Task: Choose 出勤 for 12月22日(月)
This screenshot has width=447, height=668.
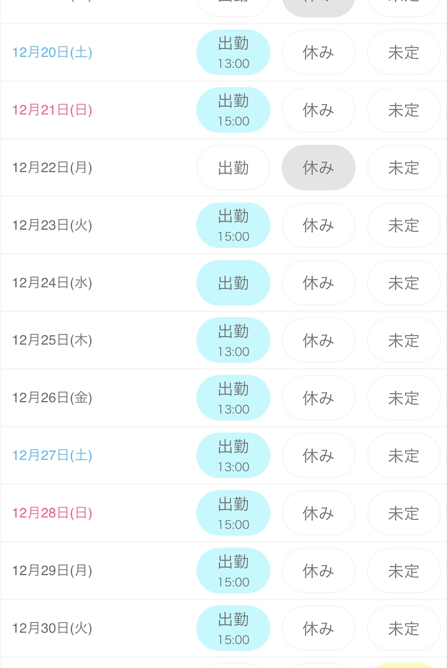Action: (233, 168)
